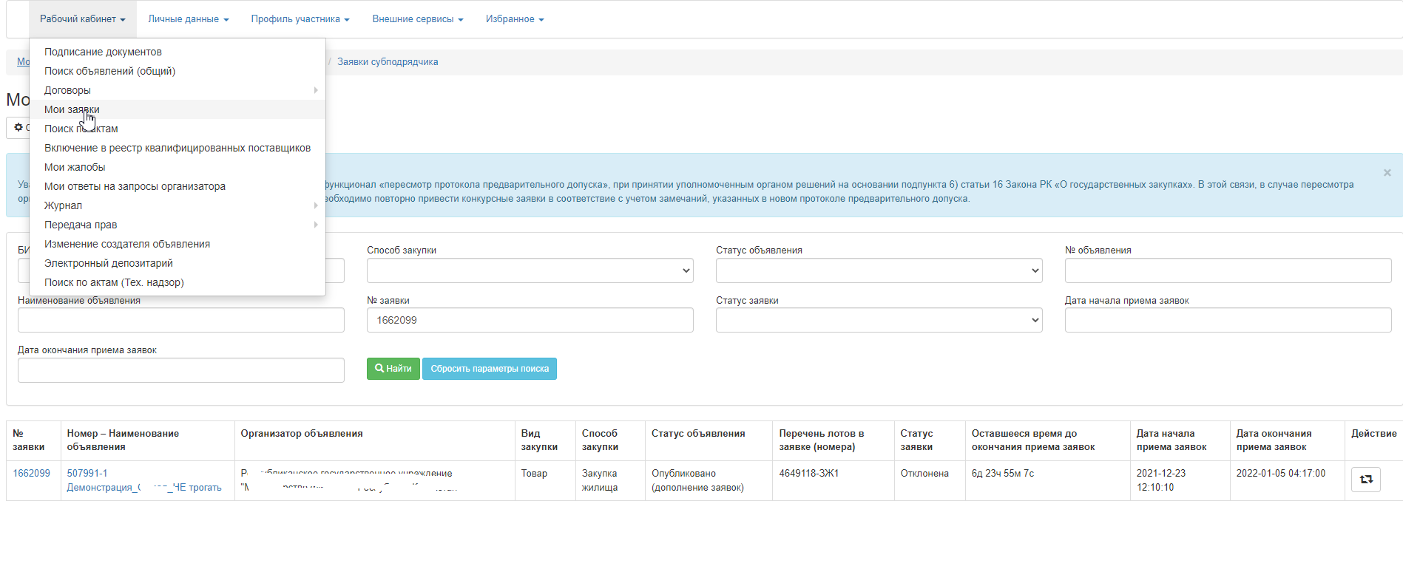Select Мои заявки menu entry
Viewport: 1403px width, 569px height.
pos(72,109)
